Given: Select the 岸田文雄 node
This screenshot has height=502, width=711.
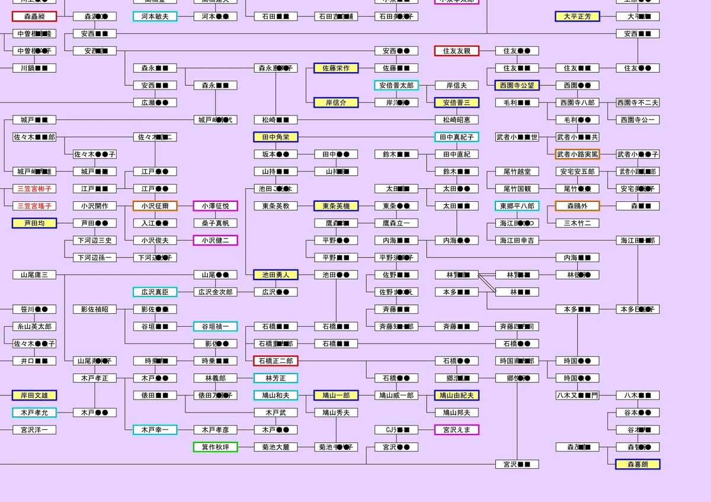Looking at the screenshot, I should click(x=34, y=395).
